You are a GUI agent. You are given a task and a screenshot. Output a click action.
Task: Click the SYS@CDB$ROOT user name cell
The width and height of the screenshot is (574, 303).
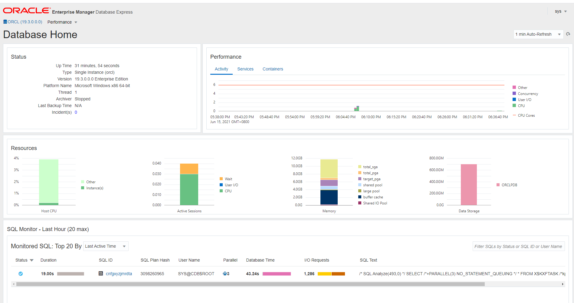[196, 274]
